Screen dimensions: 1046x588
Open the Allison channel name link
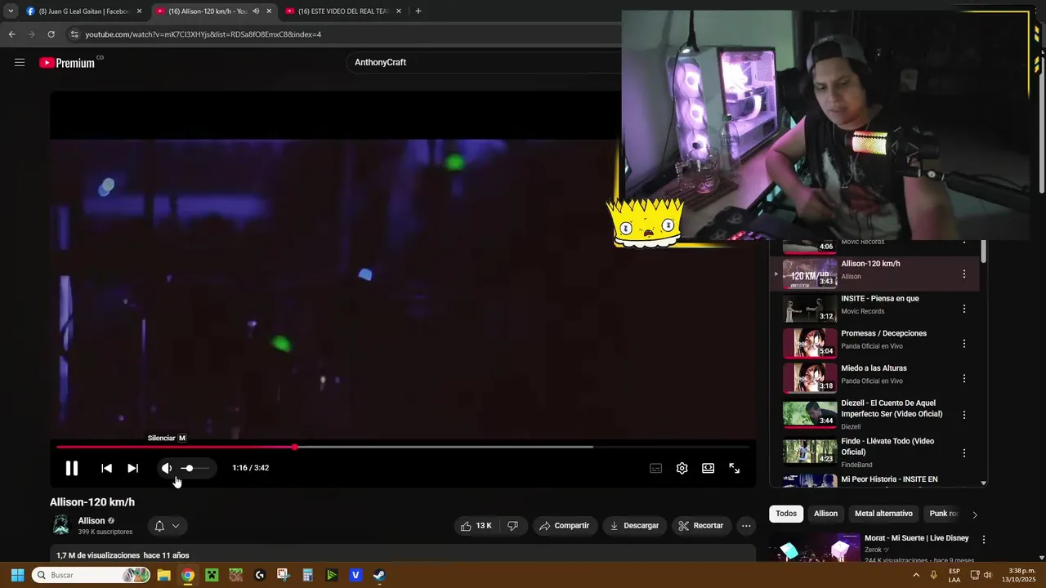[x=92, y=521]
